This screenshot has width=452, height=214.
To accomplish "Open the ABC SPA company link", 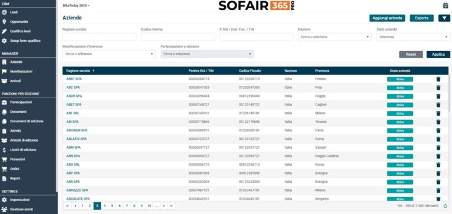I will click(73, 88).
